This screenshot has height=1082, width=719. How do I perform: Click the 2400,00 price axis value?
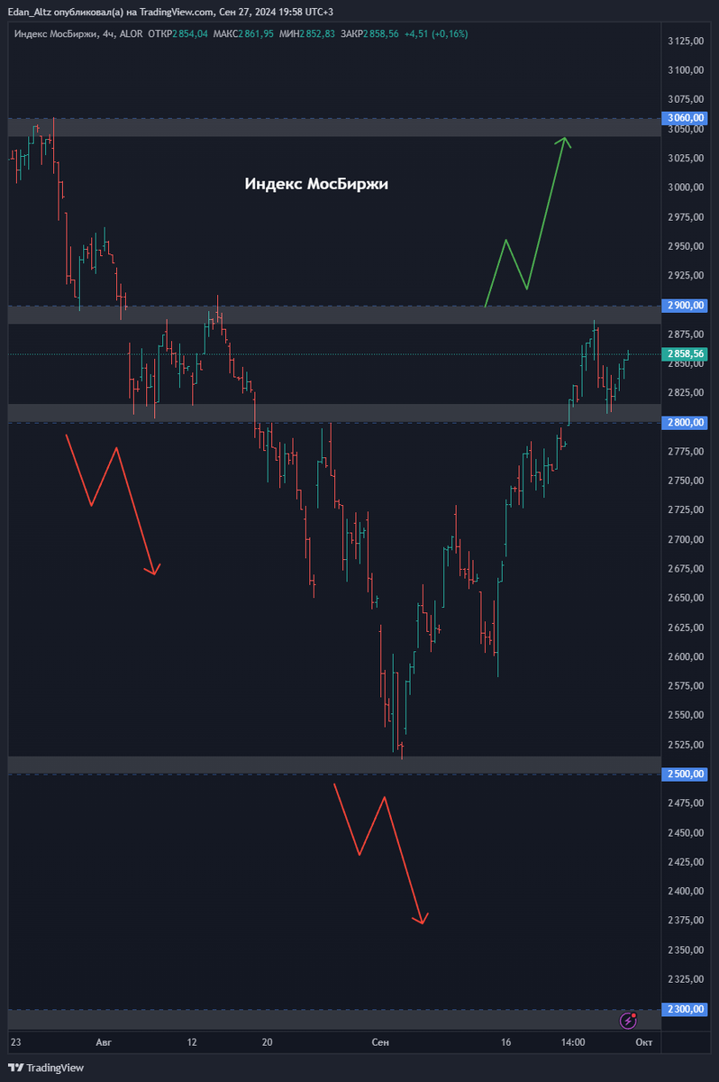click(x=686, y=891)
